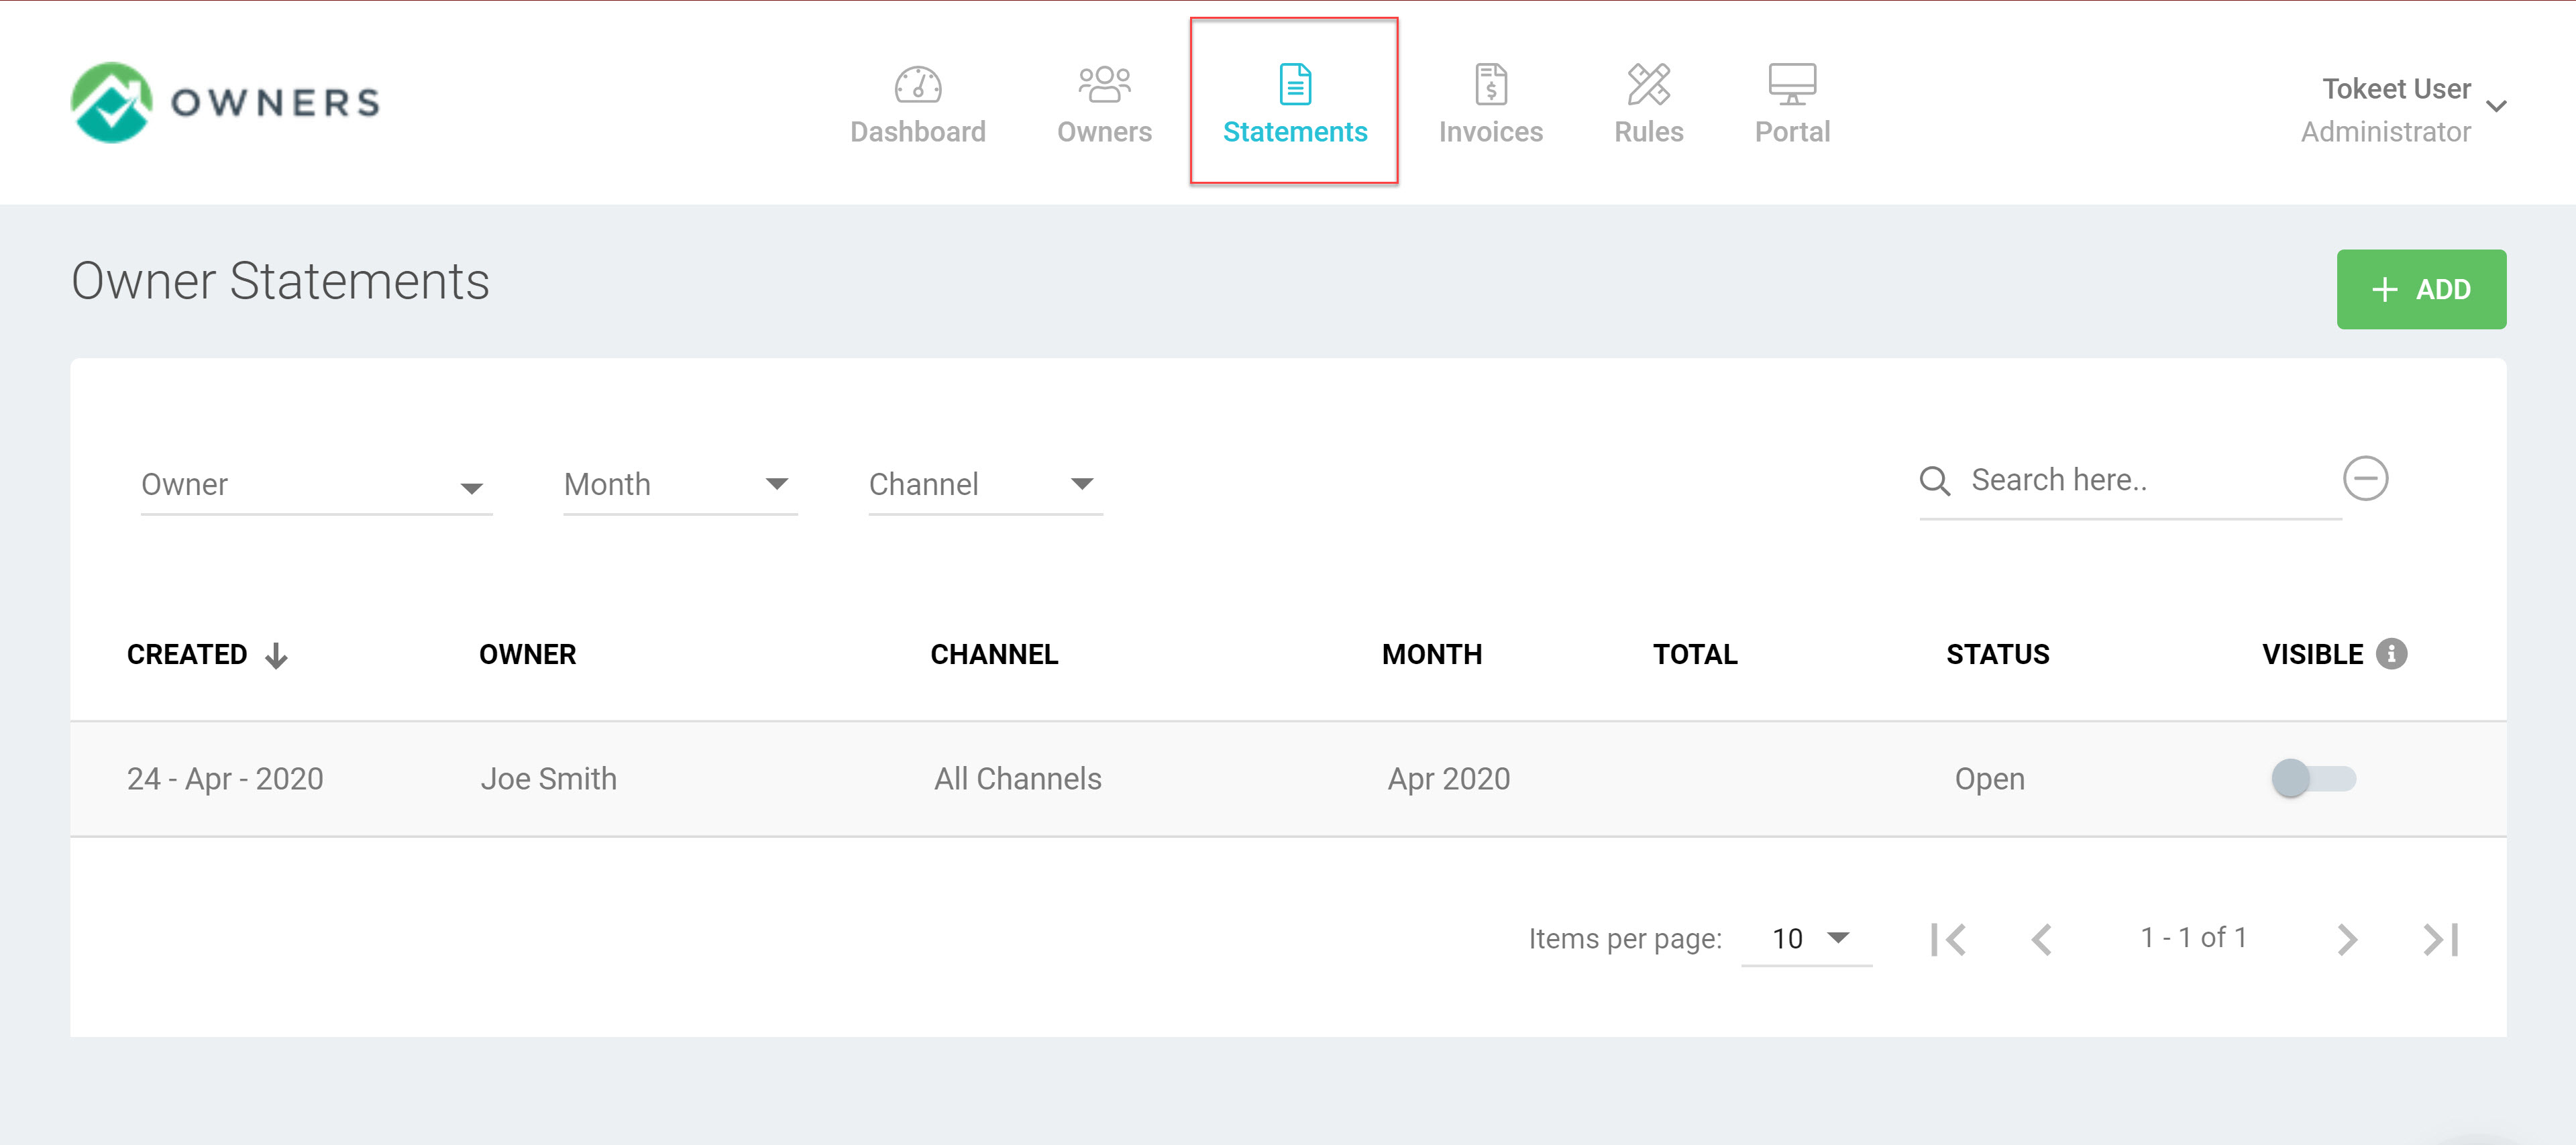Click the green ADD button
The height and width of the screenshot is (1145, 2576).
[2421, 289]
